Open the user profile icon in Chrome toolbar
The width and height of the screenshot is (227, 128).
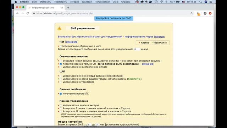[x=205, y=14]
